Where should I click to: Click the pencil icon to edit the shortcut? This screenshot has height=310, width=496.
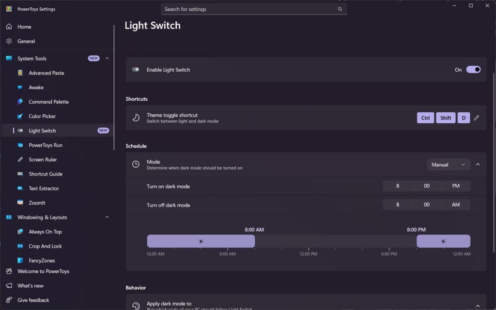point(476,118)
